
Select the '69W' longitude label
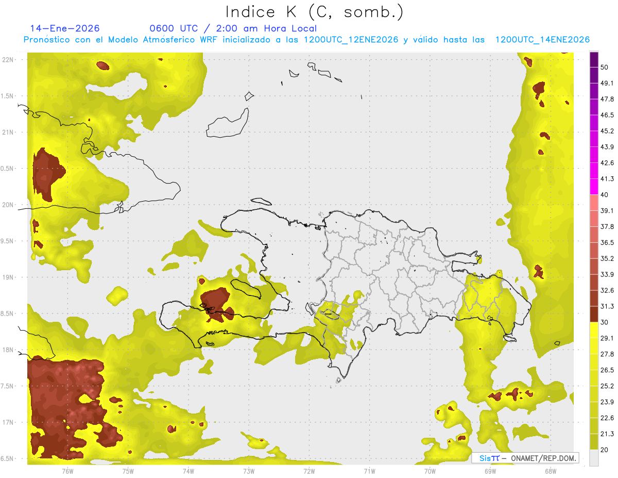490,471
